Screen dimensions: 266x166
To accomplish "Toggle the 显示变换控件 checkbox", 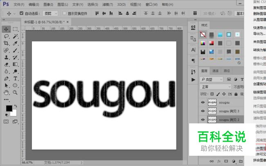I will click(x=64, y=13).
